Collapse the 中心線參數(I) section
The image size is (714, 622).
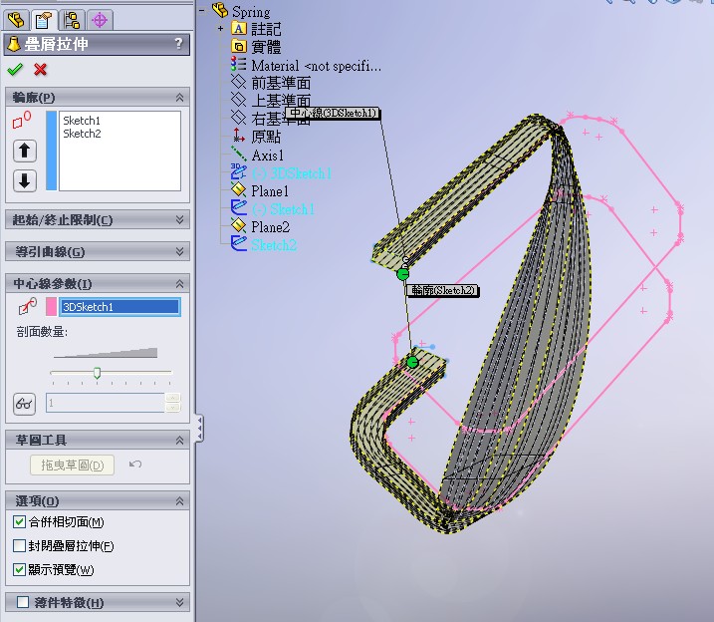[180, 284]
